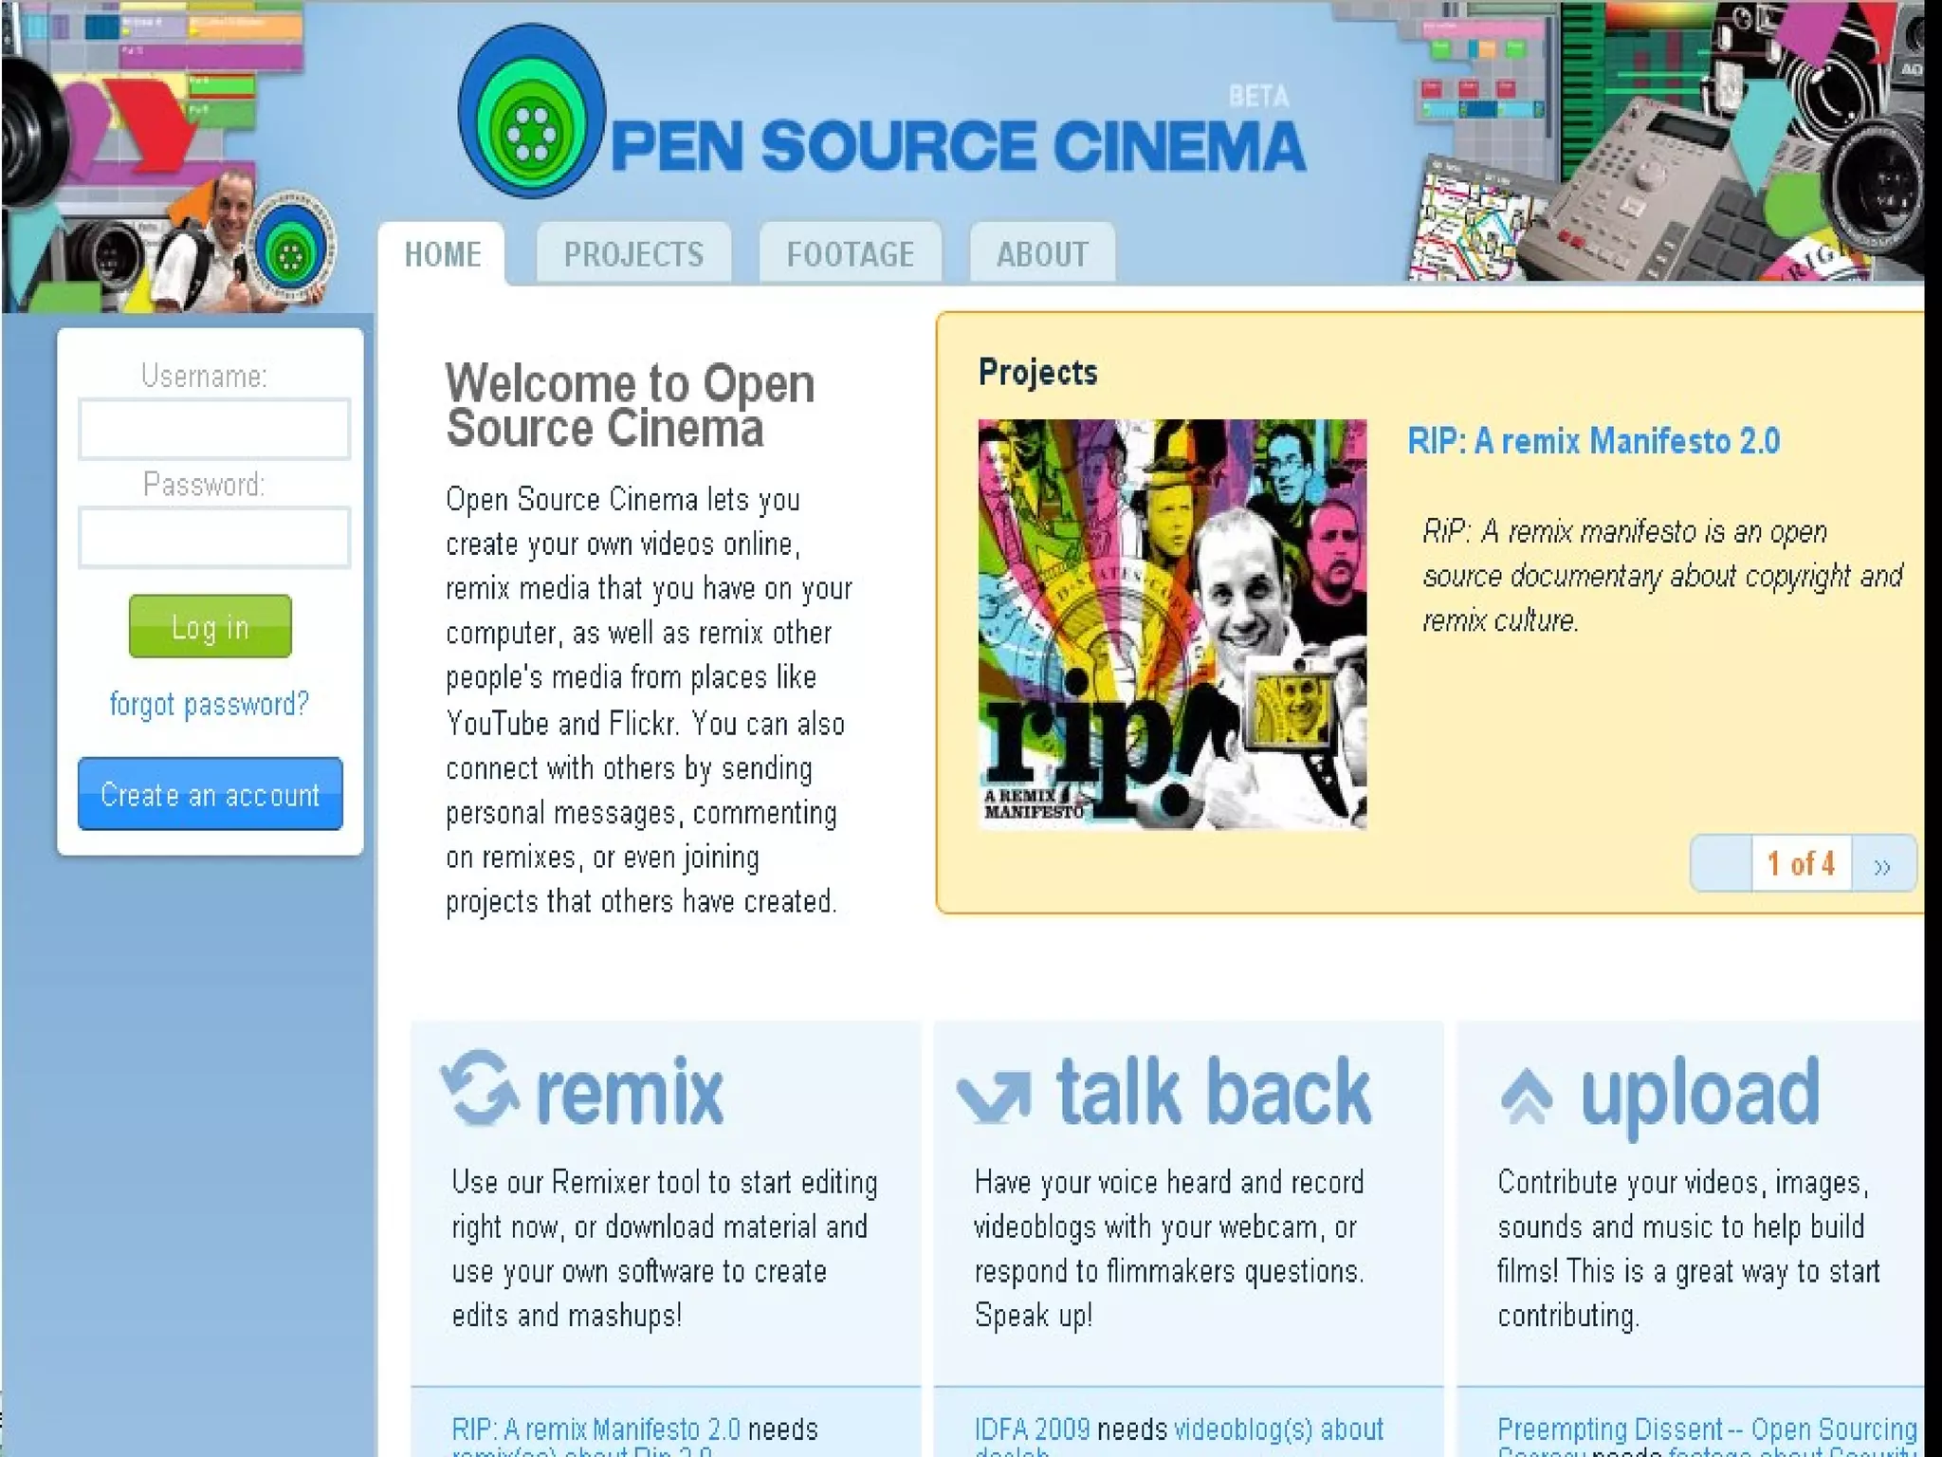
Task: Click the previous project pager button
Action: click(x=1721, y=864)
